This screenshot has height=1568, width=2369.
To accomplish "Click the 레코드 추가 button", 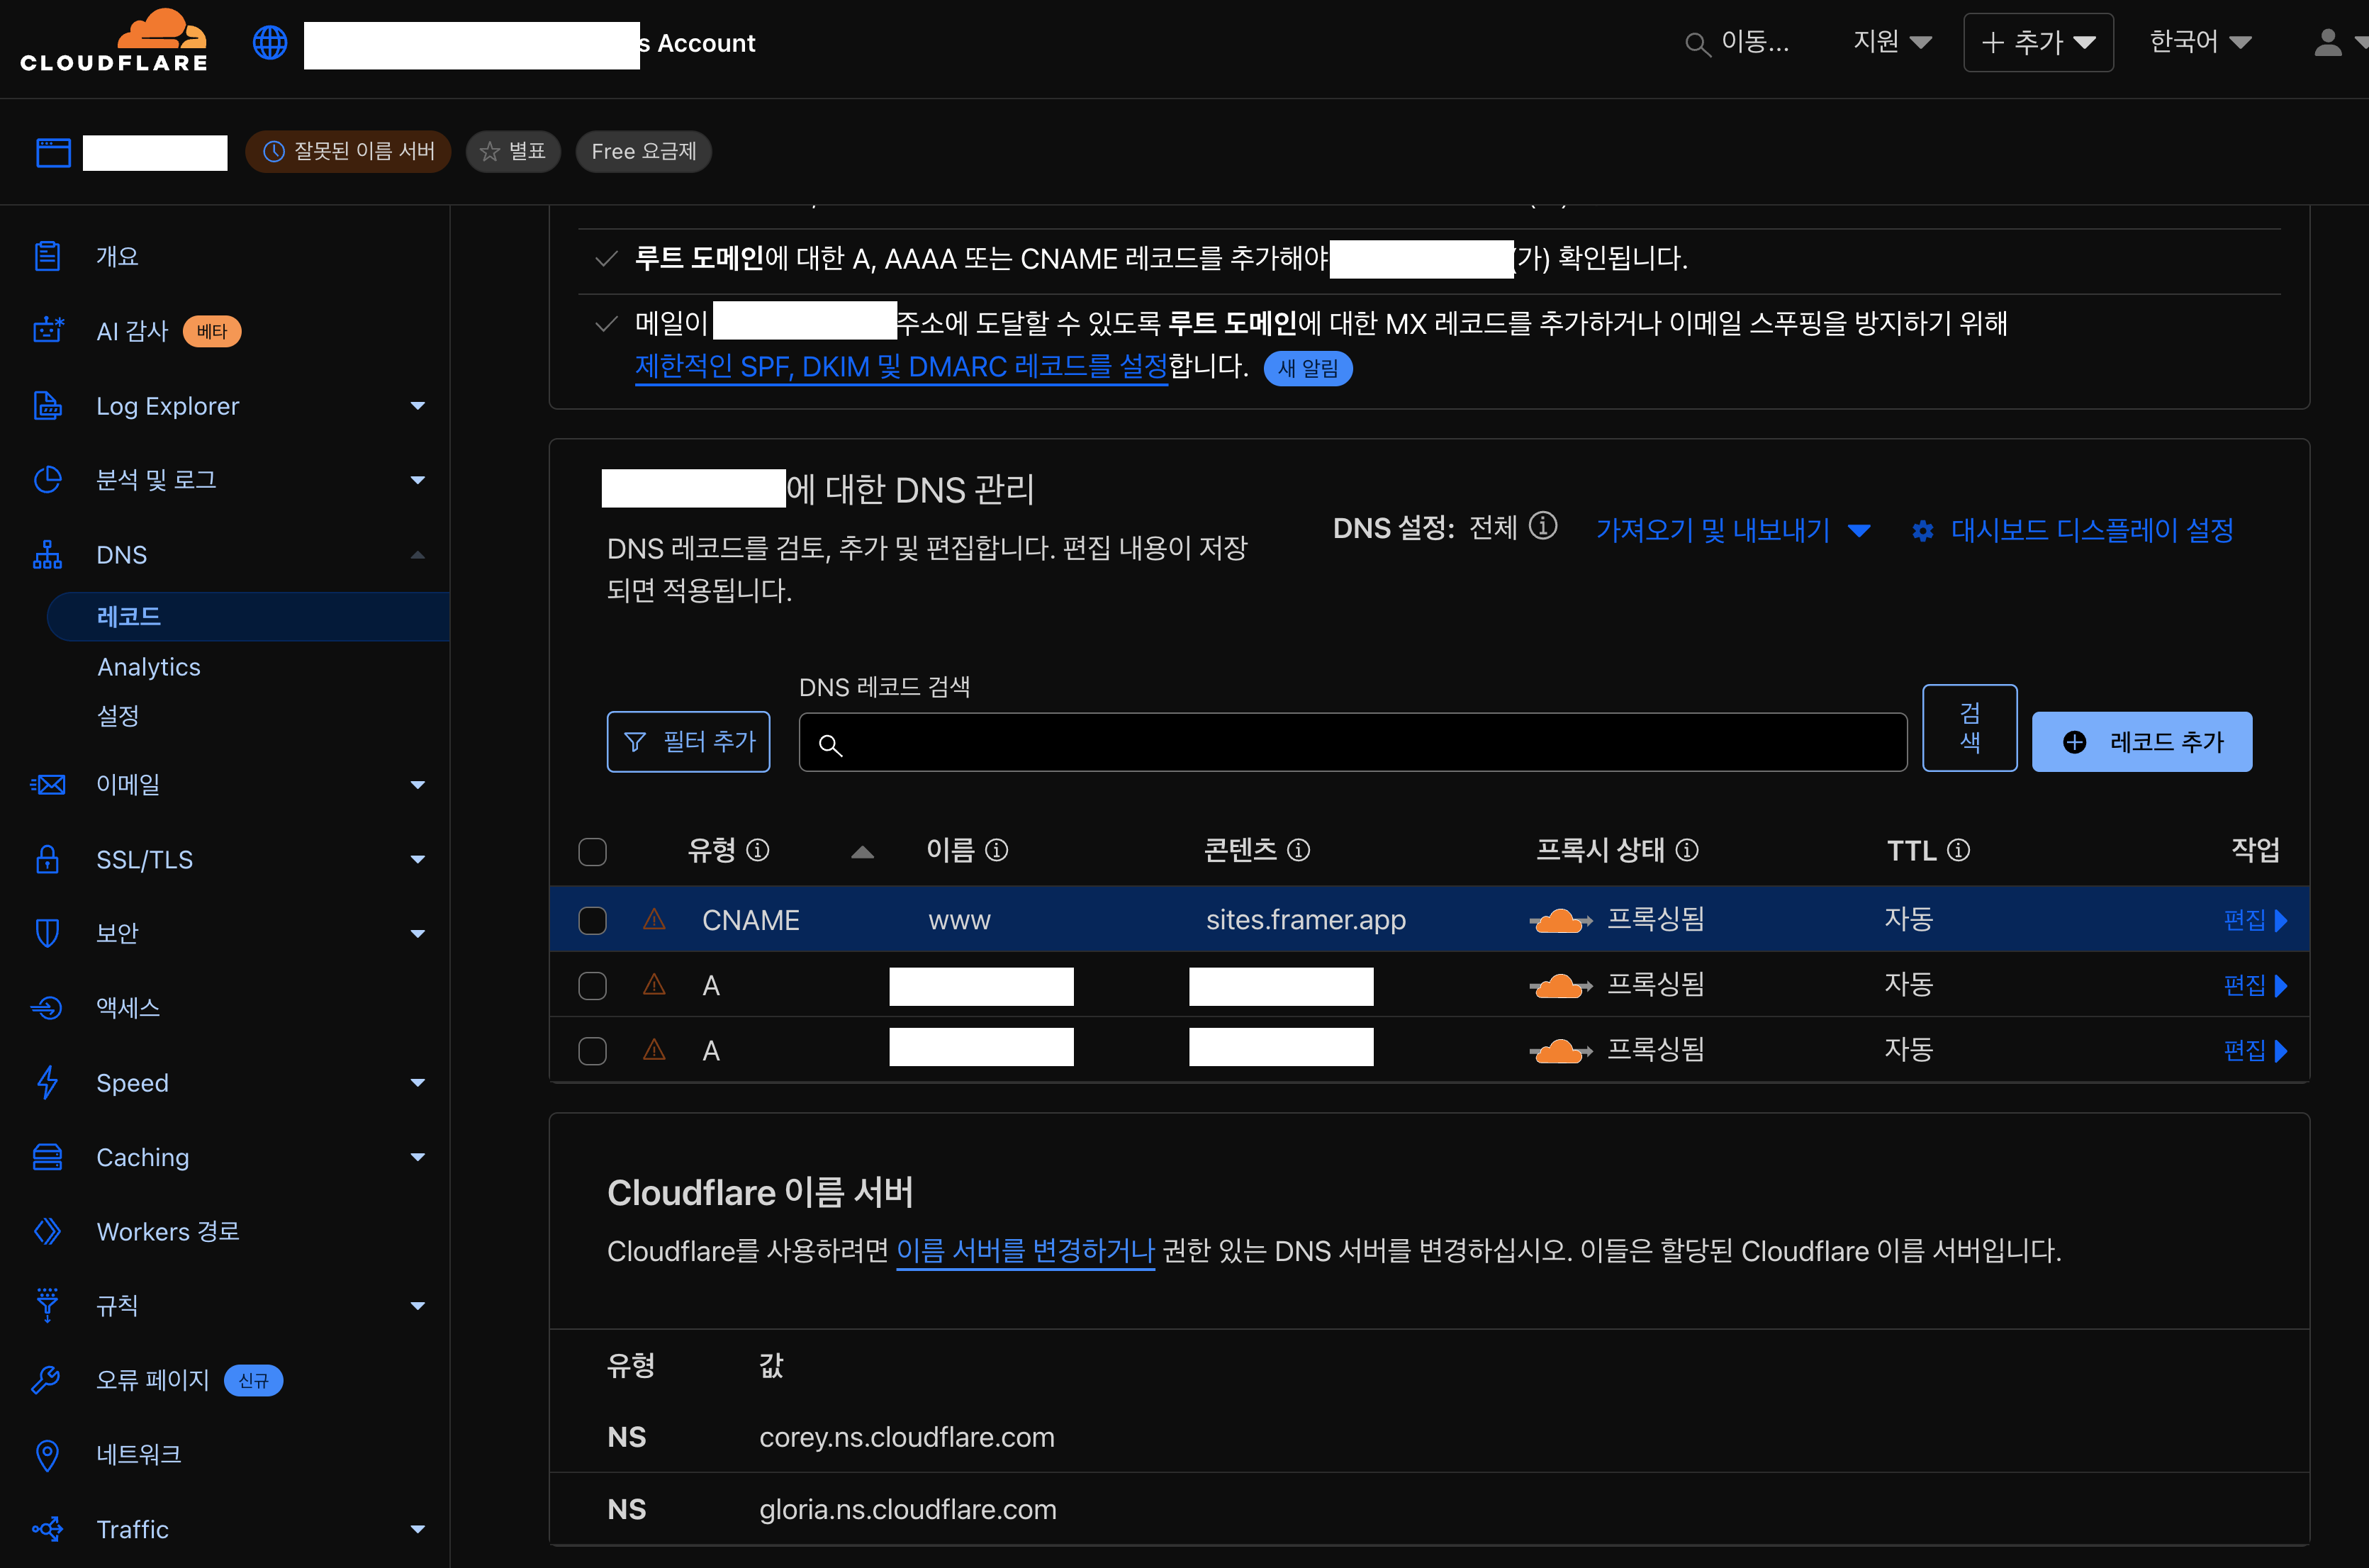I will point(2141,742).
